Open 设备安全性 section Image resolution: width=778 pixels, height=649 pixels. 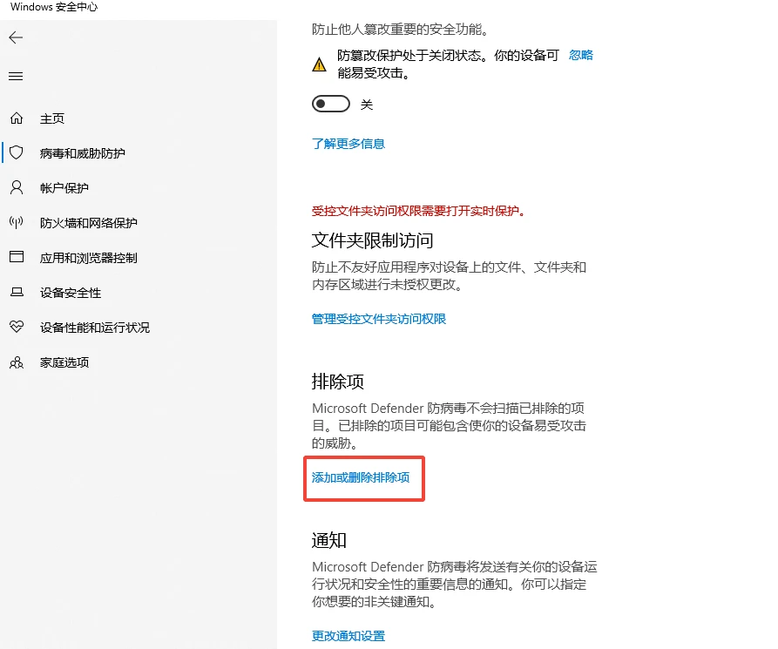coord(71,293)
